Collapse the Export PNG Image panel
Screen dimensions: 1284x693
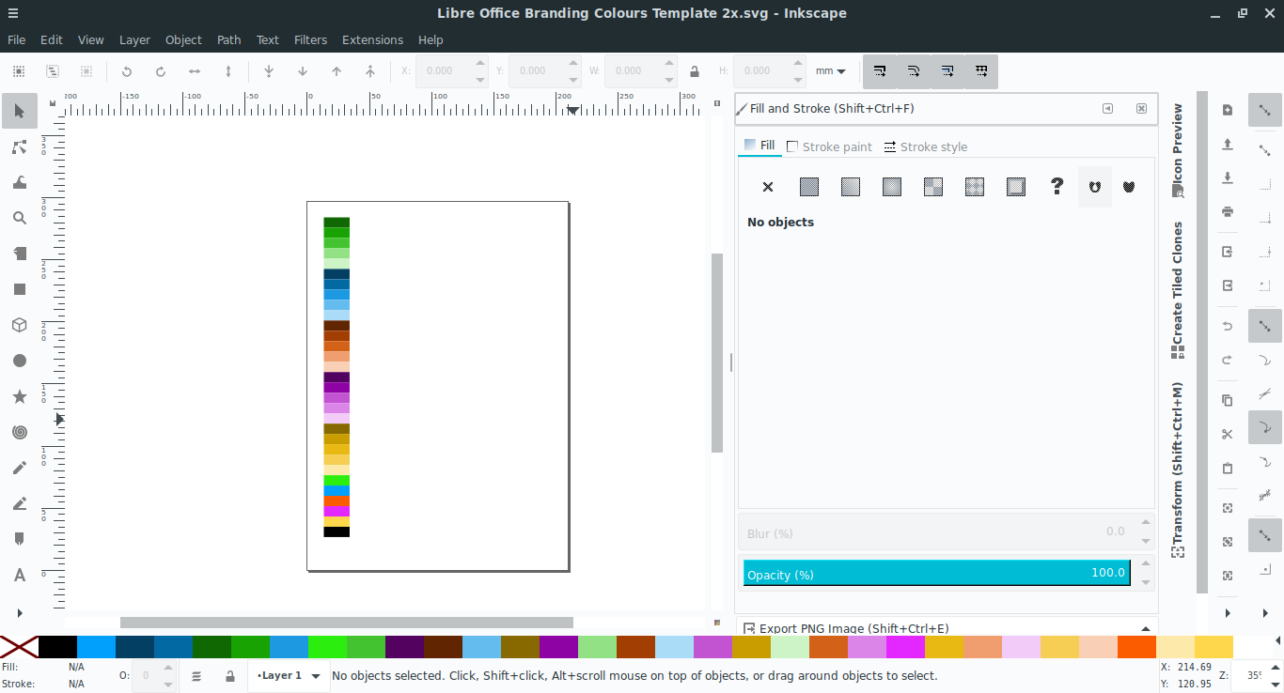(1145, 628)
